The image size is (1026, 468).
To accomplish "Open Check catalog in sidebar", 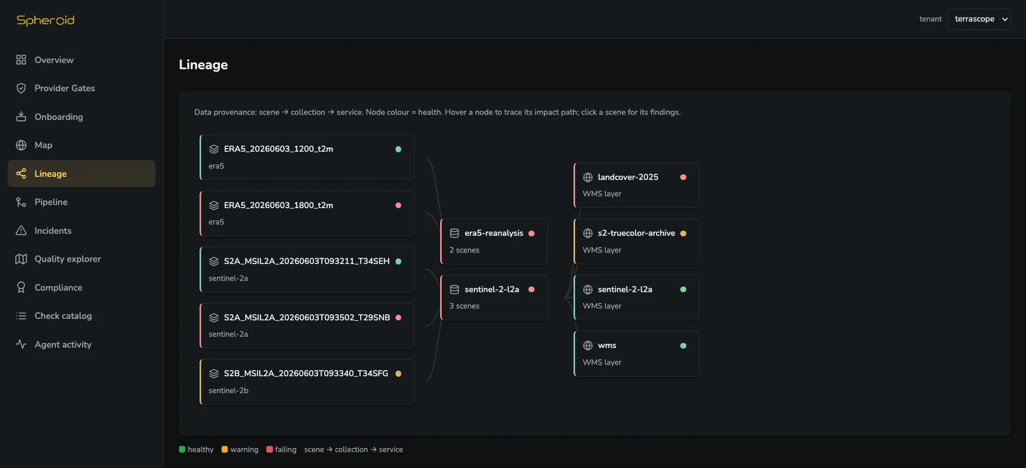I will point(82,316).
